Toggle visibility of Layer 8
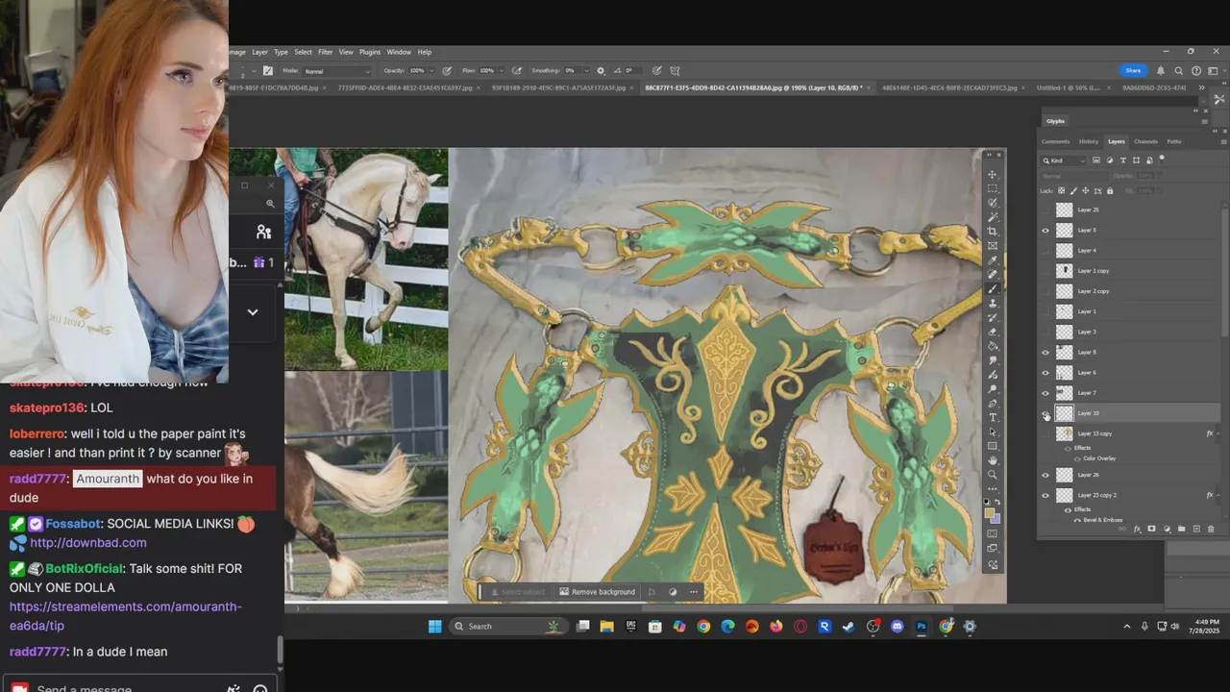 [x=1045, y=353]
